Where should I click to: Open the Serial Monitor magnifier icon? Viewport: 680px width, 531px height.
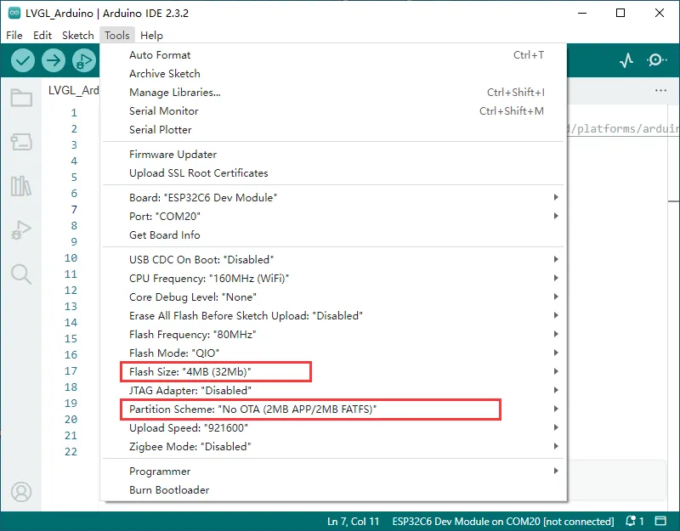(657, 60)
